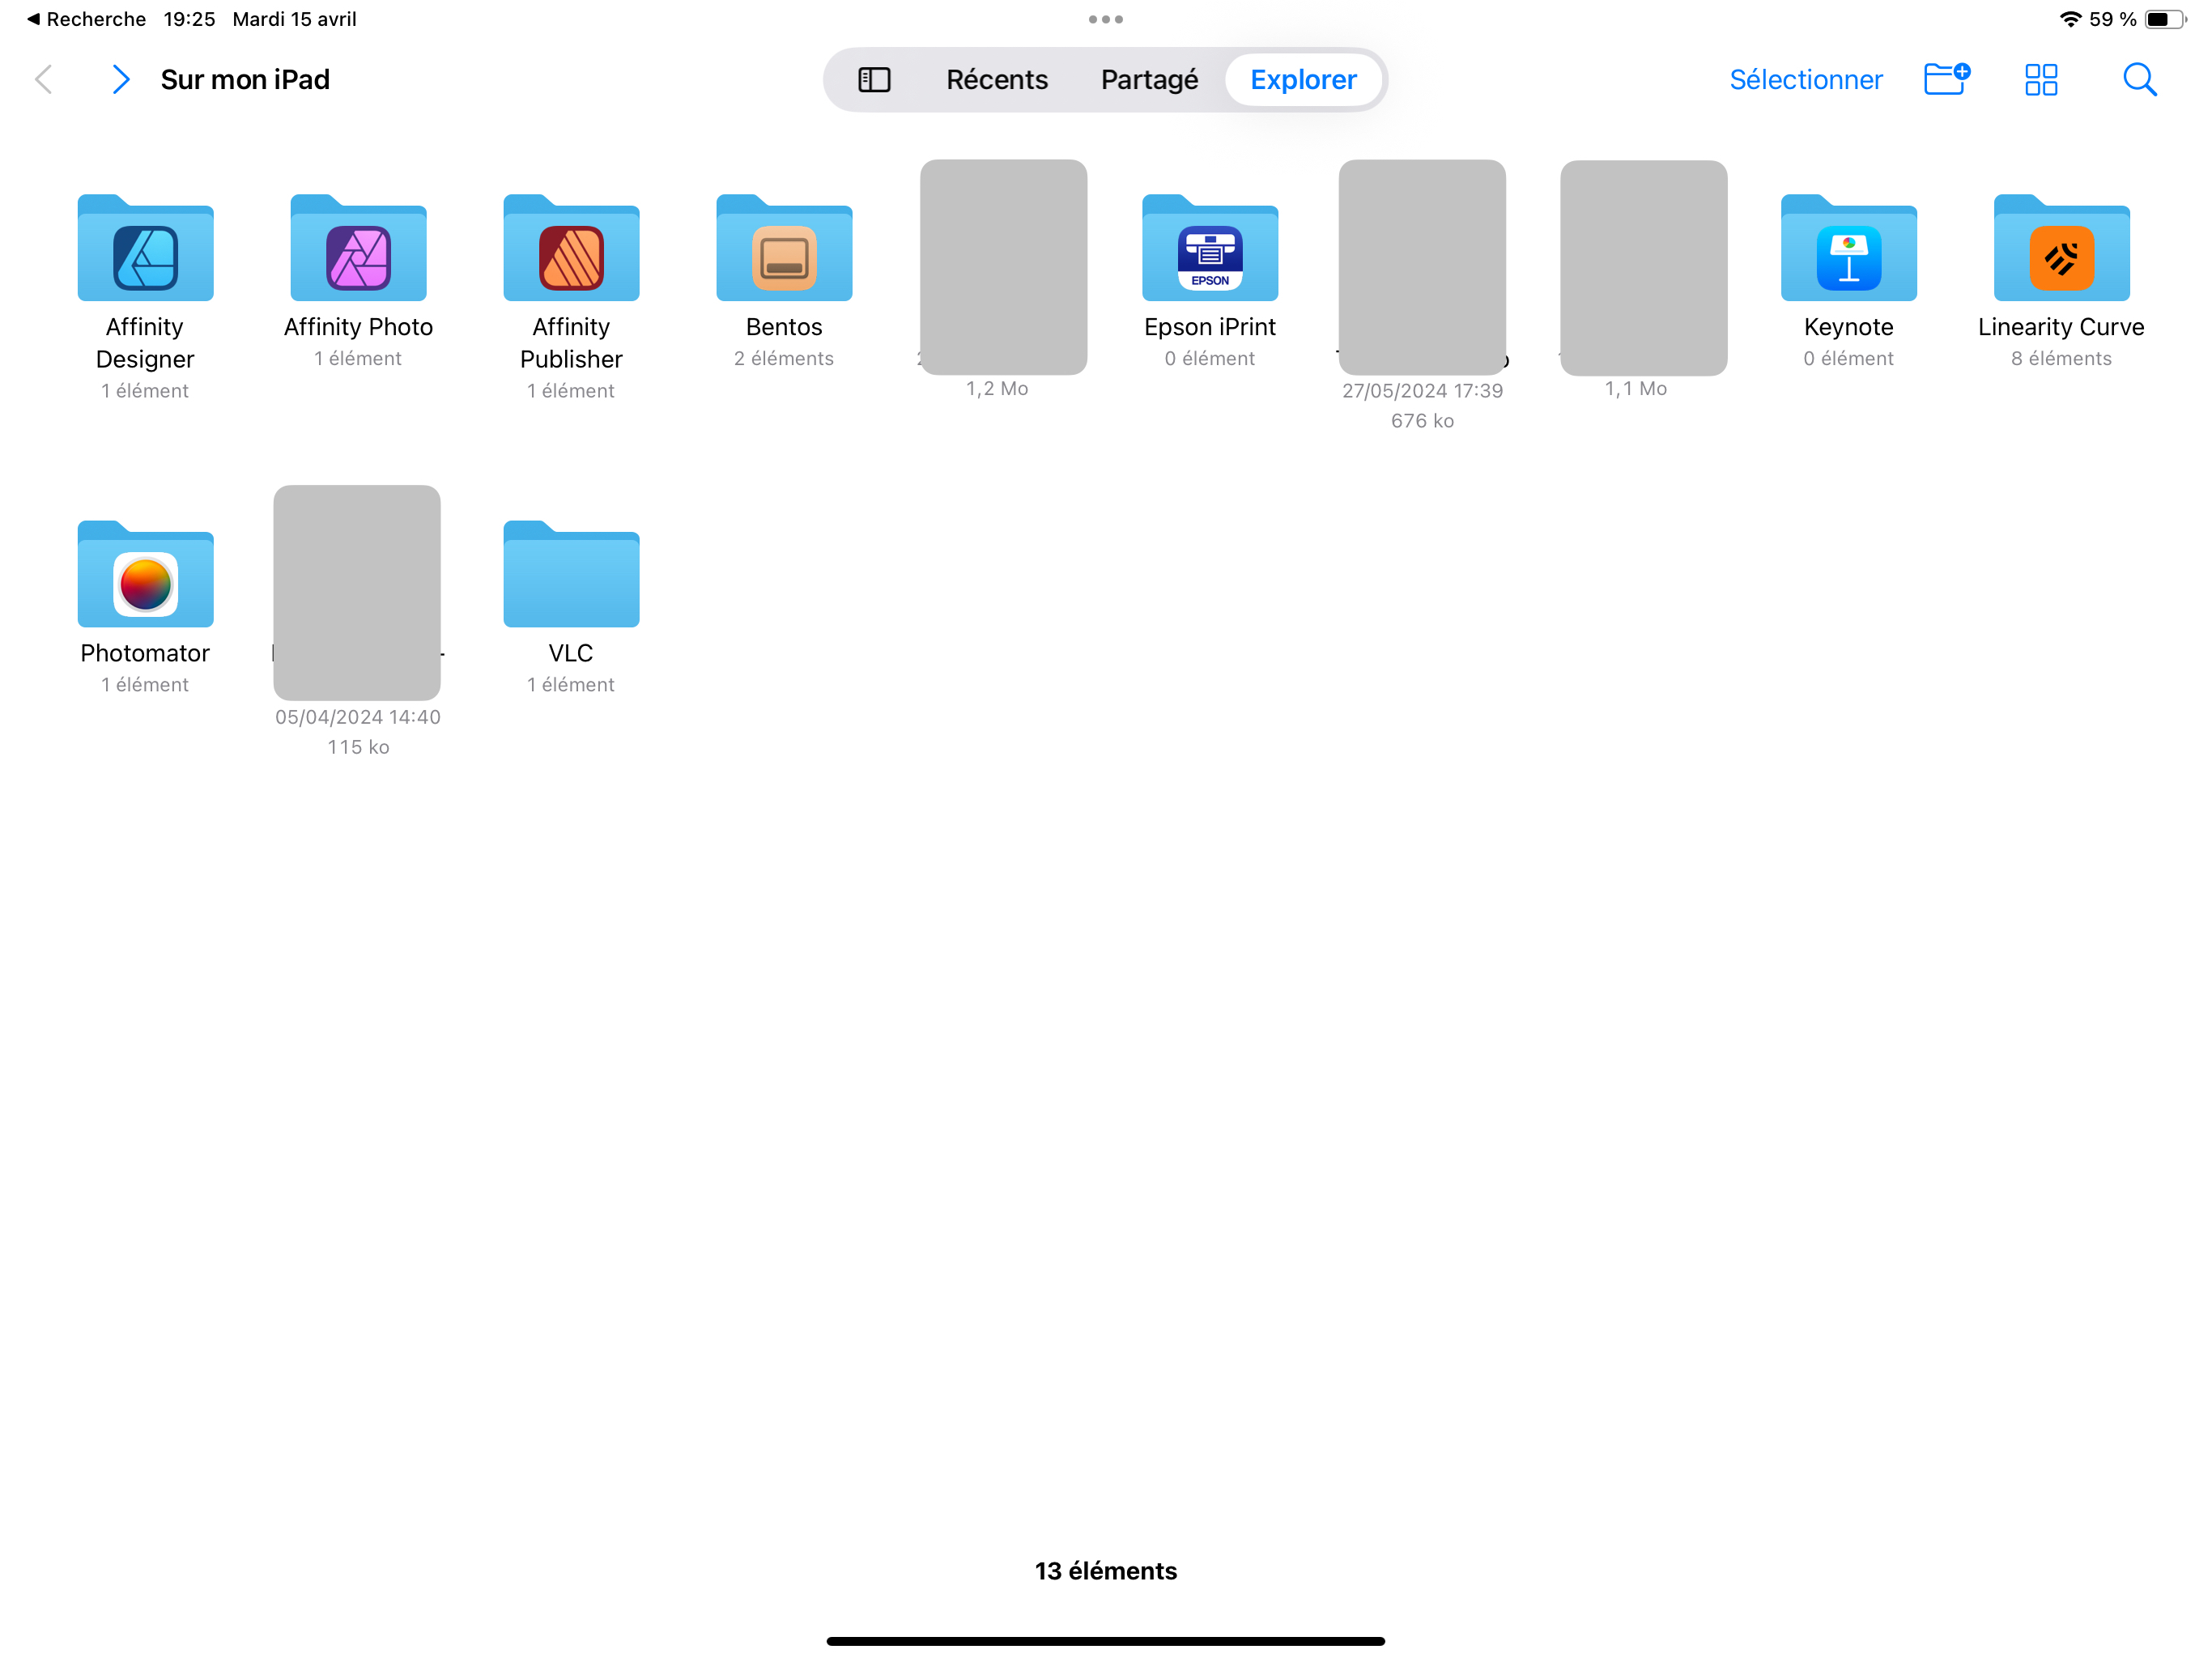Open the grid view options menu
This screenshot has width=2212, height=1658.
pos(2041,80)
